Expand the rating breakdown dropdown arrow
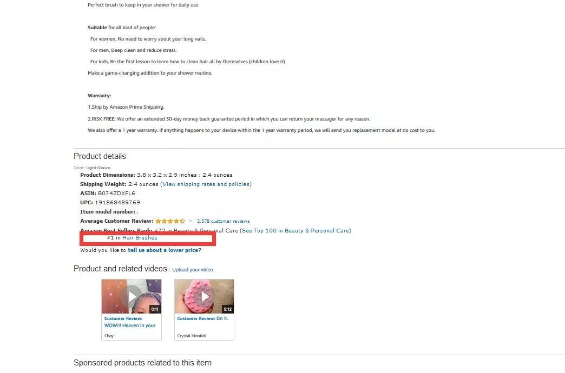 click(190, 221)
